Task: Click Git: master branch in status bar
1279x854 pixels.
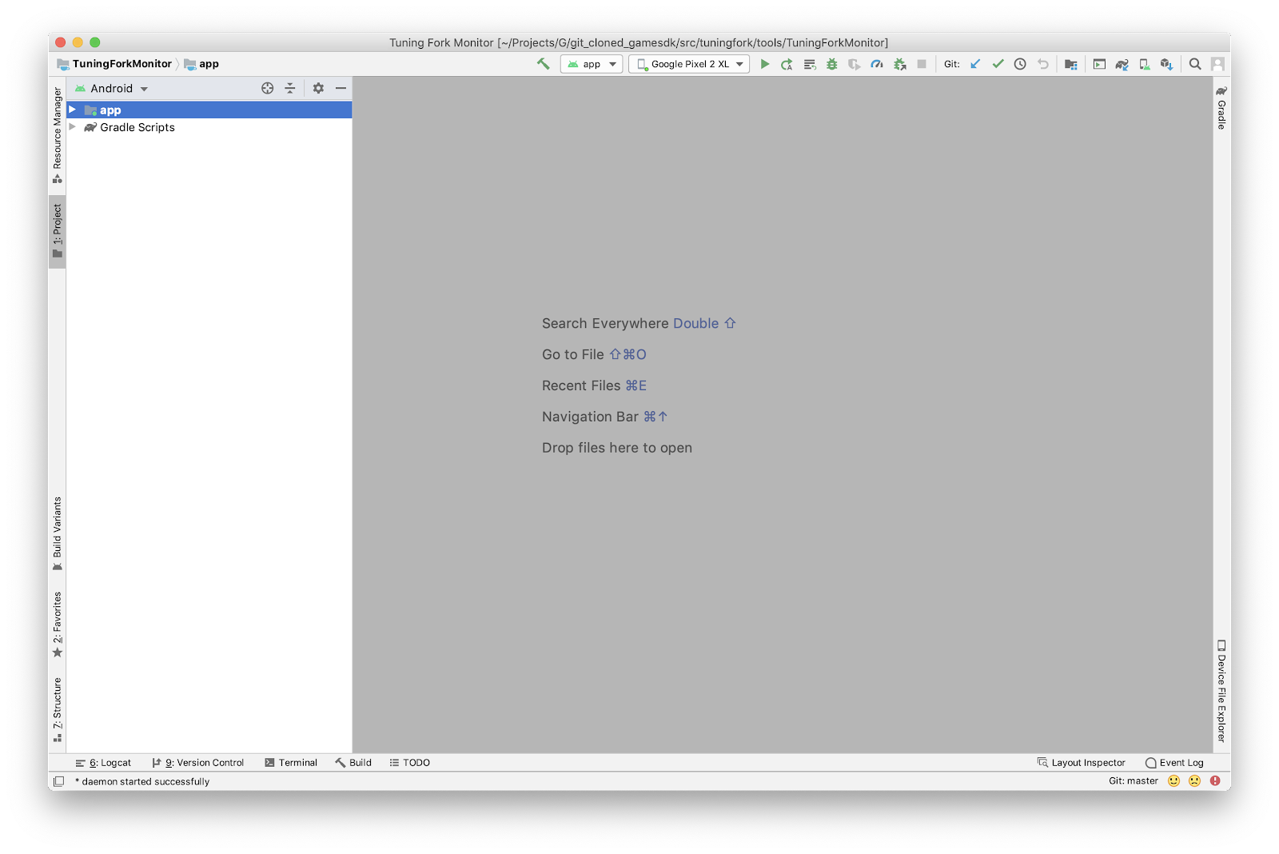Action: point(1133,781)
